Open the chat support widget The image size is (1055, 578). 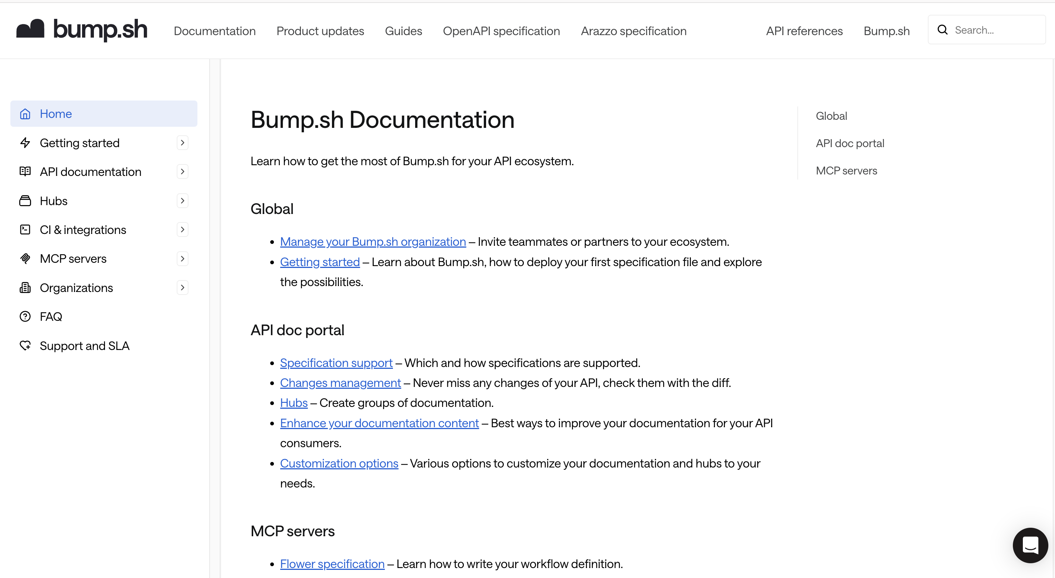(x=1030, y=545)
